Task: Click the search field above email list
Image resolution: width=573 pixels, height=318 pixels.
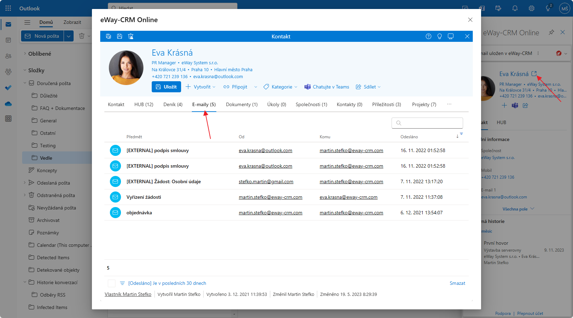Action: (427, 123)
